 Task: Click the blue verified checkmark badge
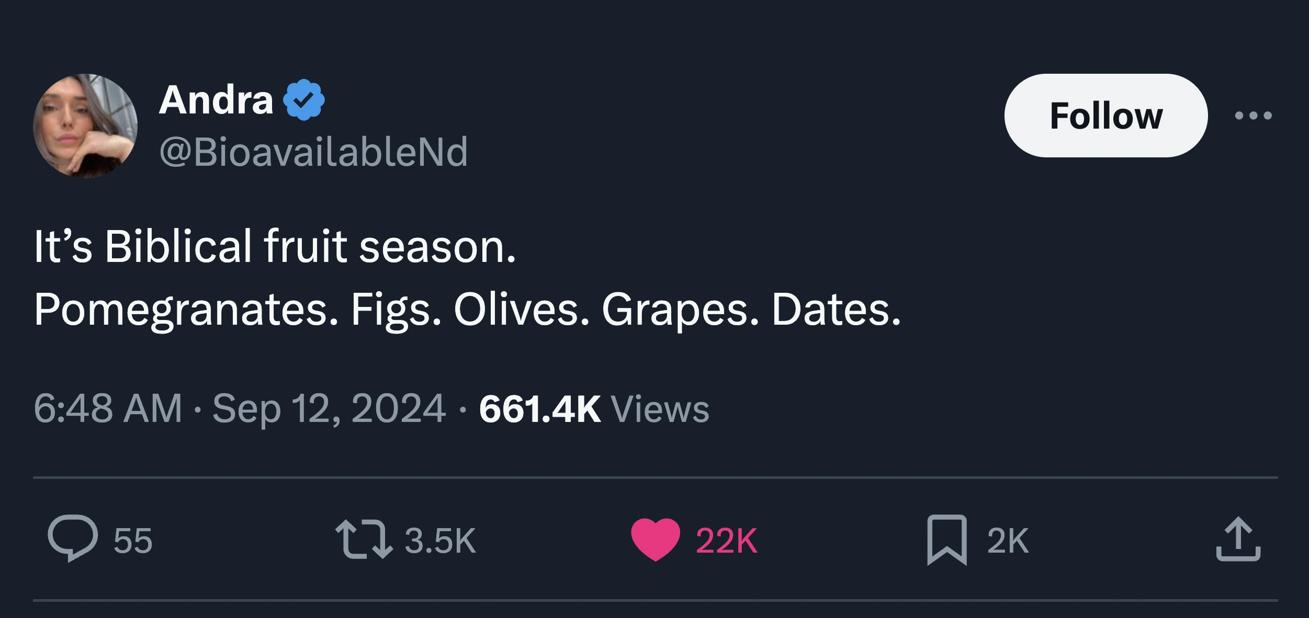[304, 100]
